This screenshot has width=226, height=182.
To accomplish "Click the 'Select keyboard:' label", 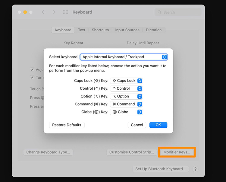I will 64,57.
